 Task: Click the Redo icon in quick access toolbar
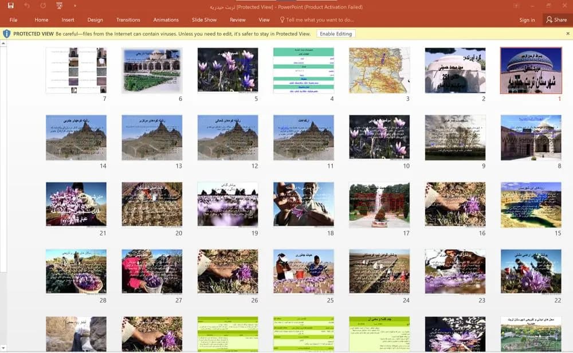click(43, 6)
